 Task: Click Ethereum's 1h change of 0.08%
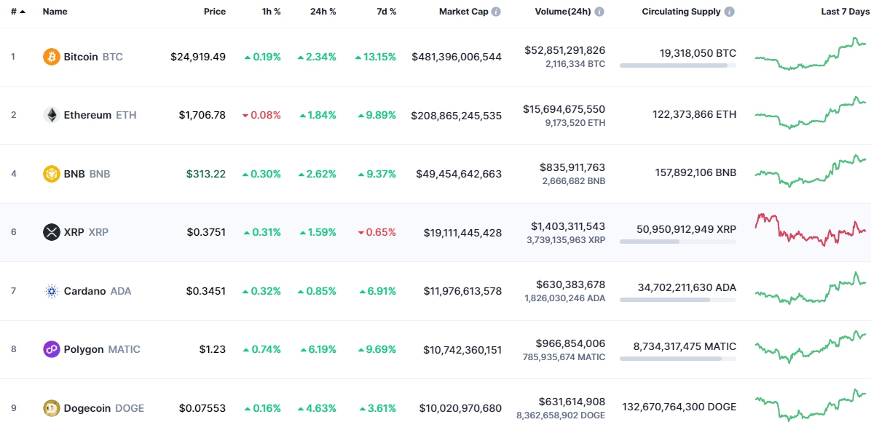[x=261, y=115]
